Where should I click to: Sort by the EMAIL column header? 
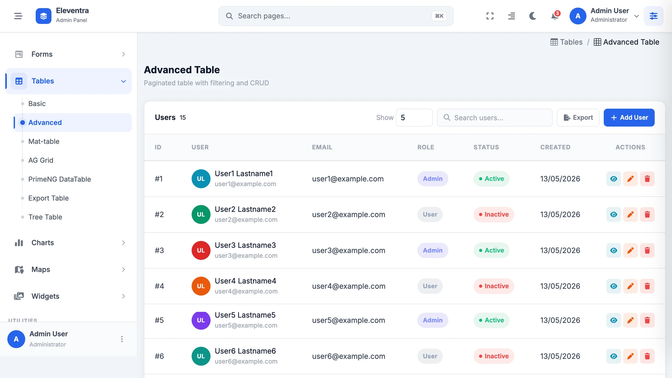point(322,147)
